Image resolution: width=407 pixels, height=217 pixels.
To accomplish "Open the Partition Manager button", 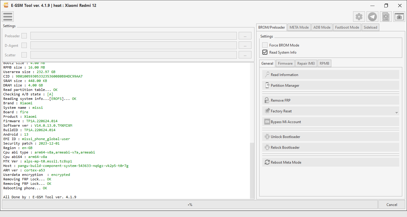I will tap(331, 85).
